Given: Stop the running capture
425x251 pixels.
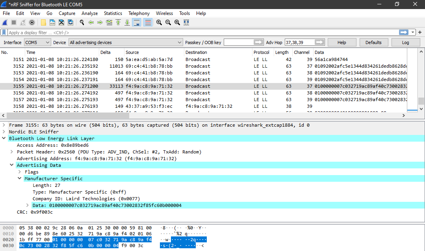Looking at the screenshot, I should tap(13, 22).
